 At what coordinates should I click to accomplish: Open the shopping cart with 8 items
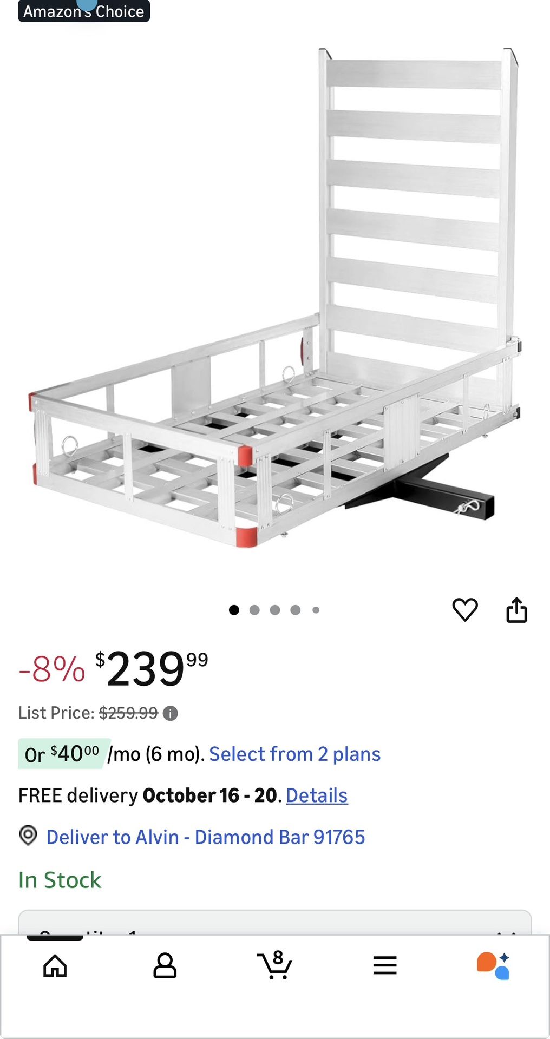click(x=274, y=965)
